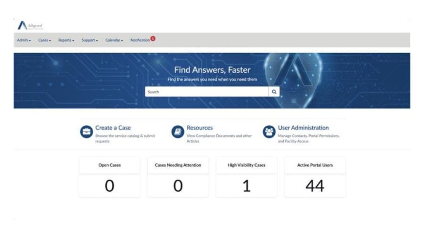This screenshot has width=423, height=238.
Task: Click the magnifying glass search button
Action: pos(274,92)
